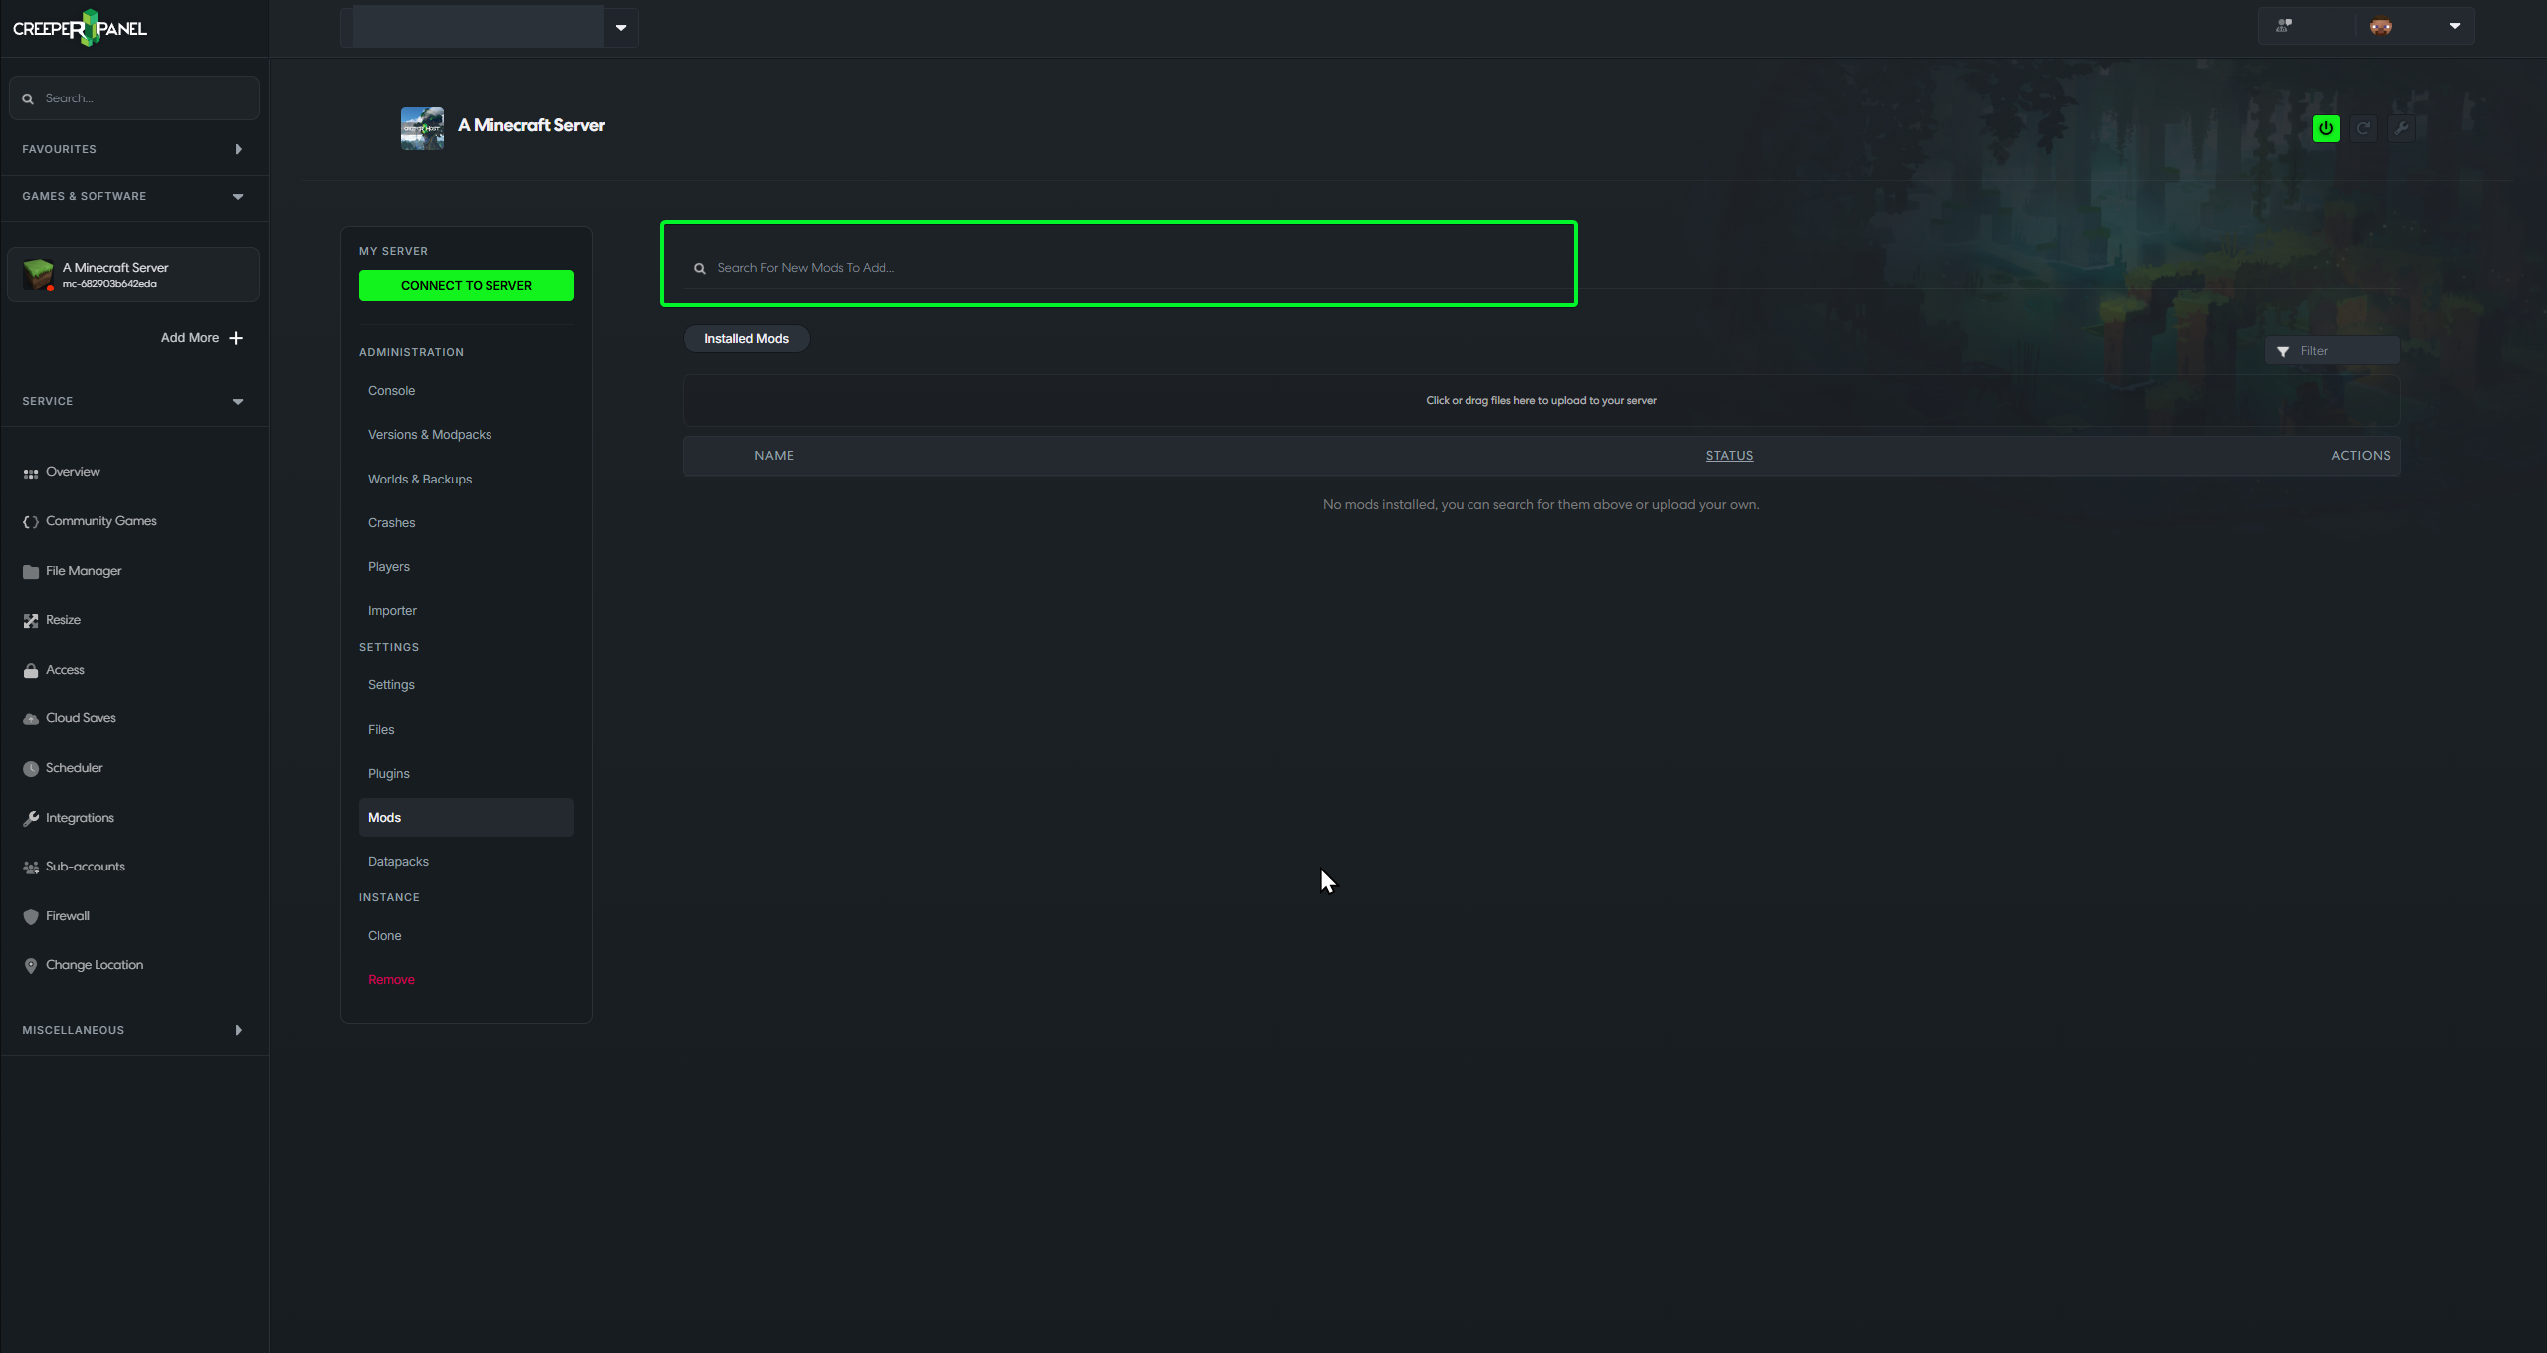The height and width of the screenshot is (1353, 2547).
Task: Open the Overview grid icon
Action: click(31, 473)
